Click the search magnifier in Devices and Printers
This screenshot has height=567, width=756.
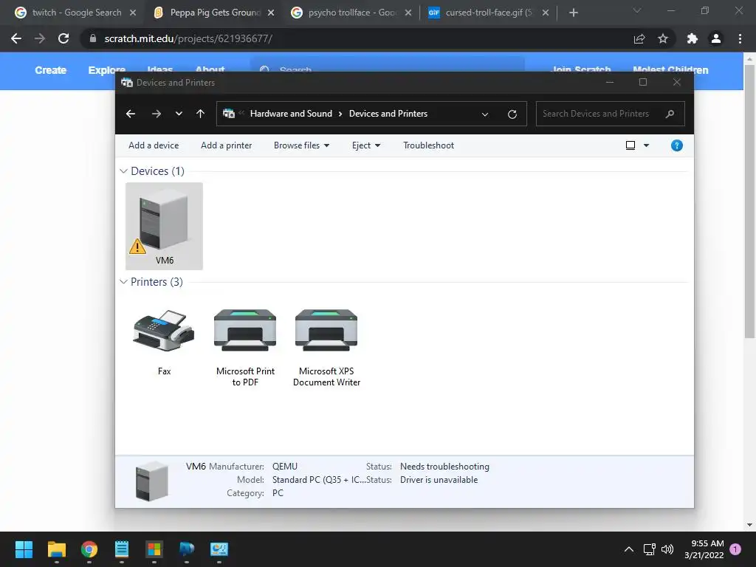click(x=670, y=114)
